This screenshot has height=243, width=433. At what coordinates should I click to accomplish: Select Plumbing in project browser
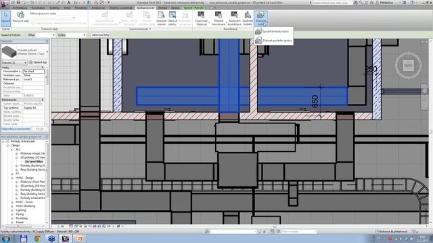pyautogui.click(x=22, y=218)
